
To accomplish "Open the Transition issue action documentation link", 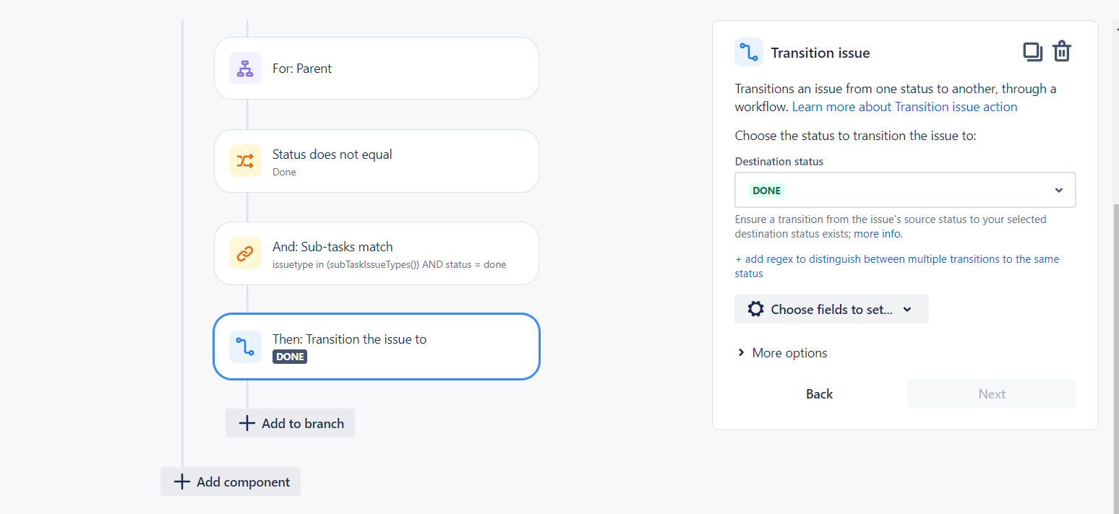I will pos(904,106).
